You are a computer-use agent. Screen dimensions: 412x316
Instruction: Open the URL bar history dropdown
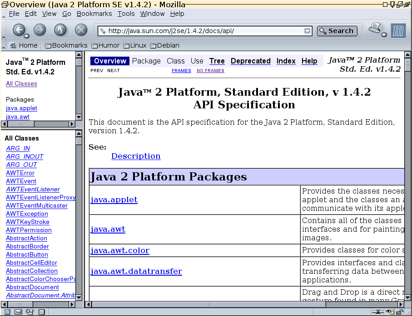(x=307, y=31)
